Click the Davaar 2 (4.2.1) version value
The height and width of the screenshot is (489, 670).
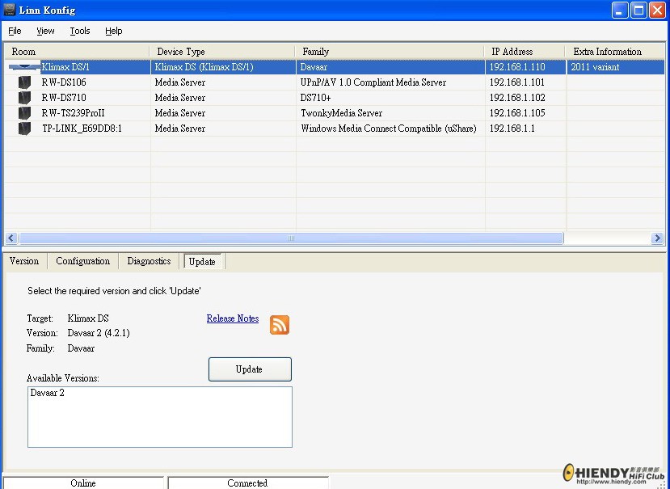click(99, 333)
